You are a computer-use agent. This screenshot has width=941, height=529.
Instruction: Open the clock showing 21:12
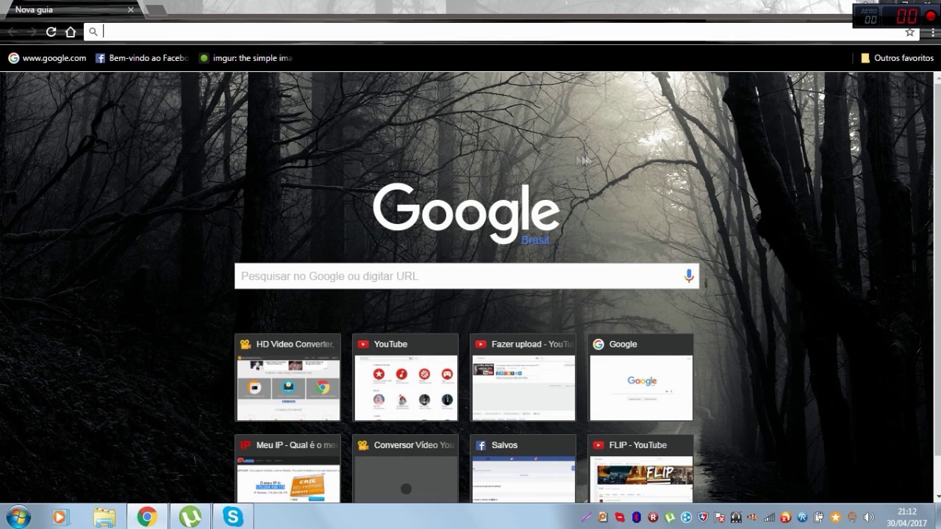coord(907,517)
